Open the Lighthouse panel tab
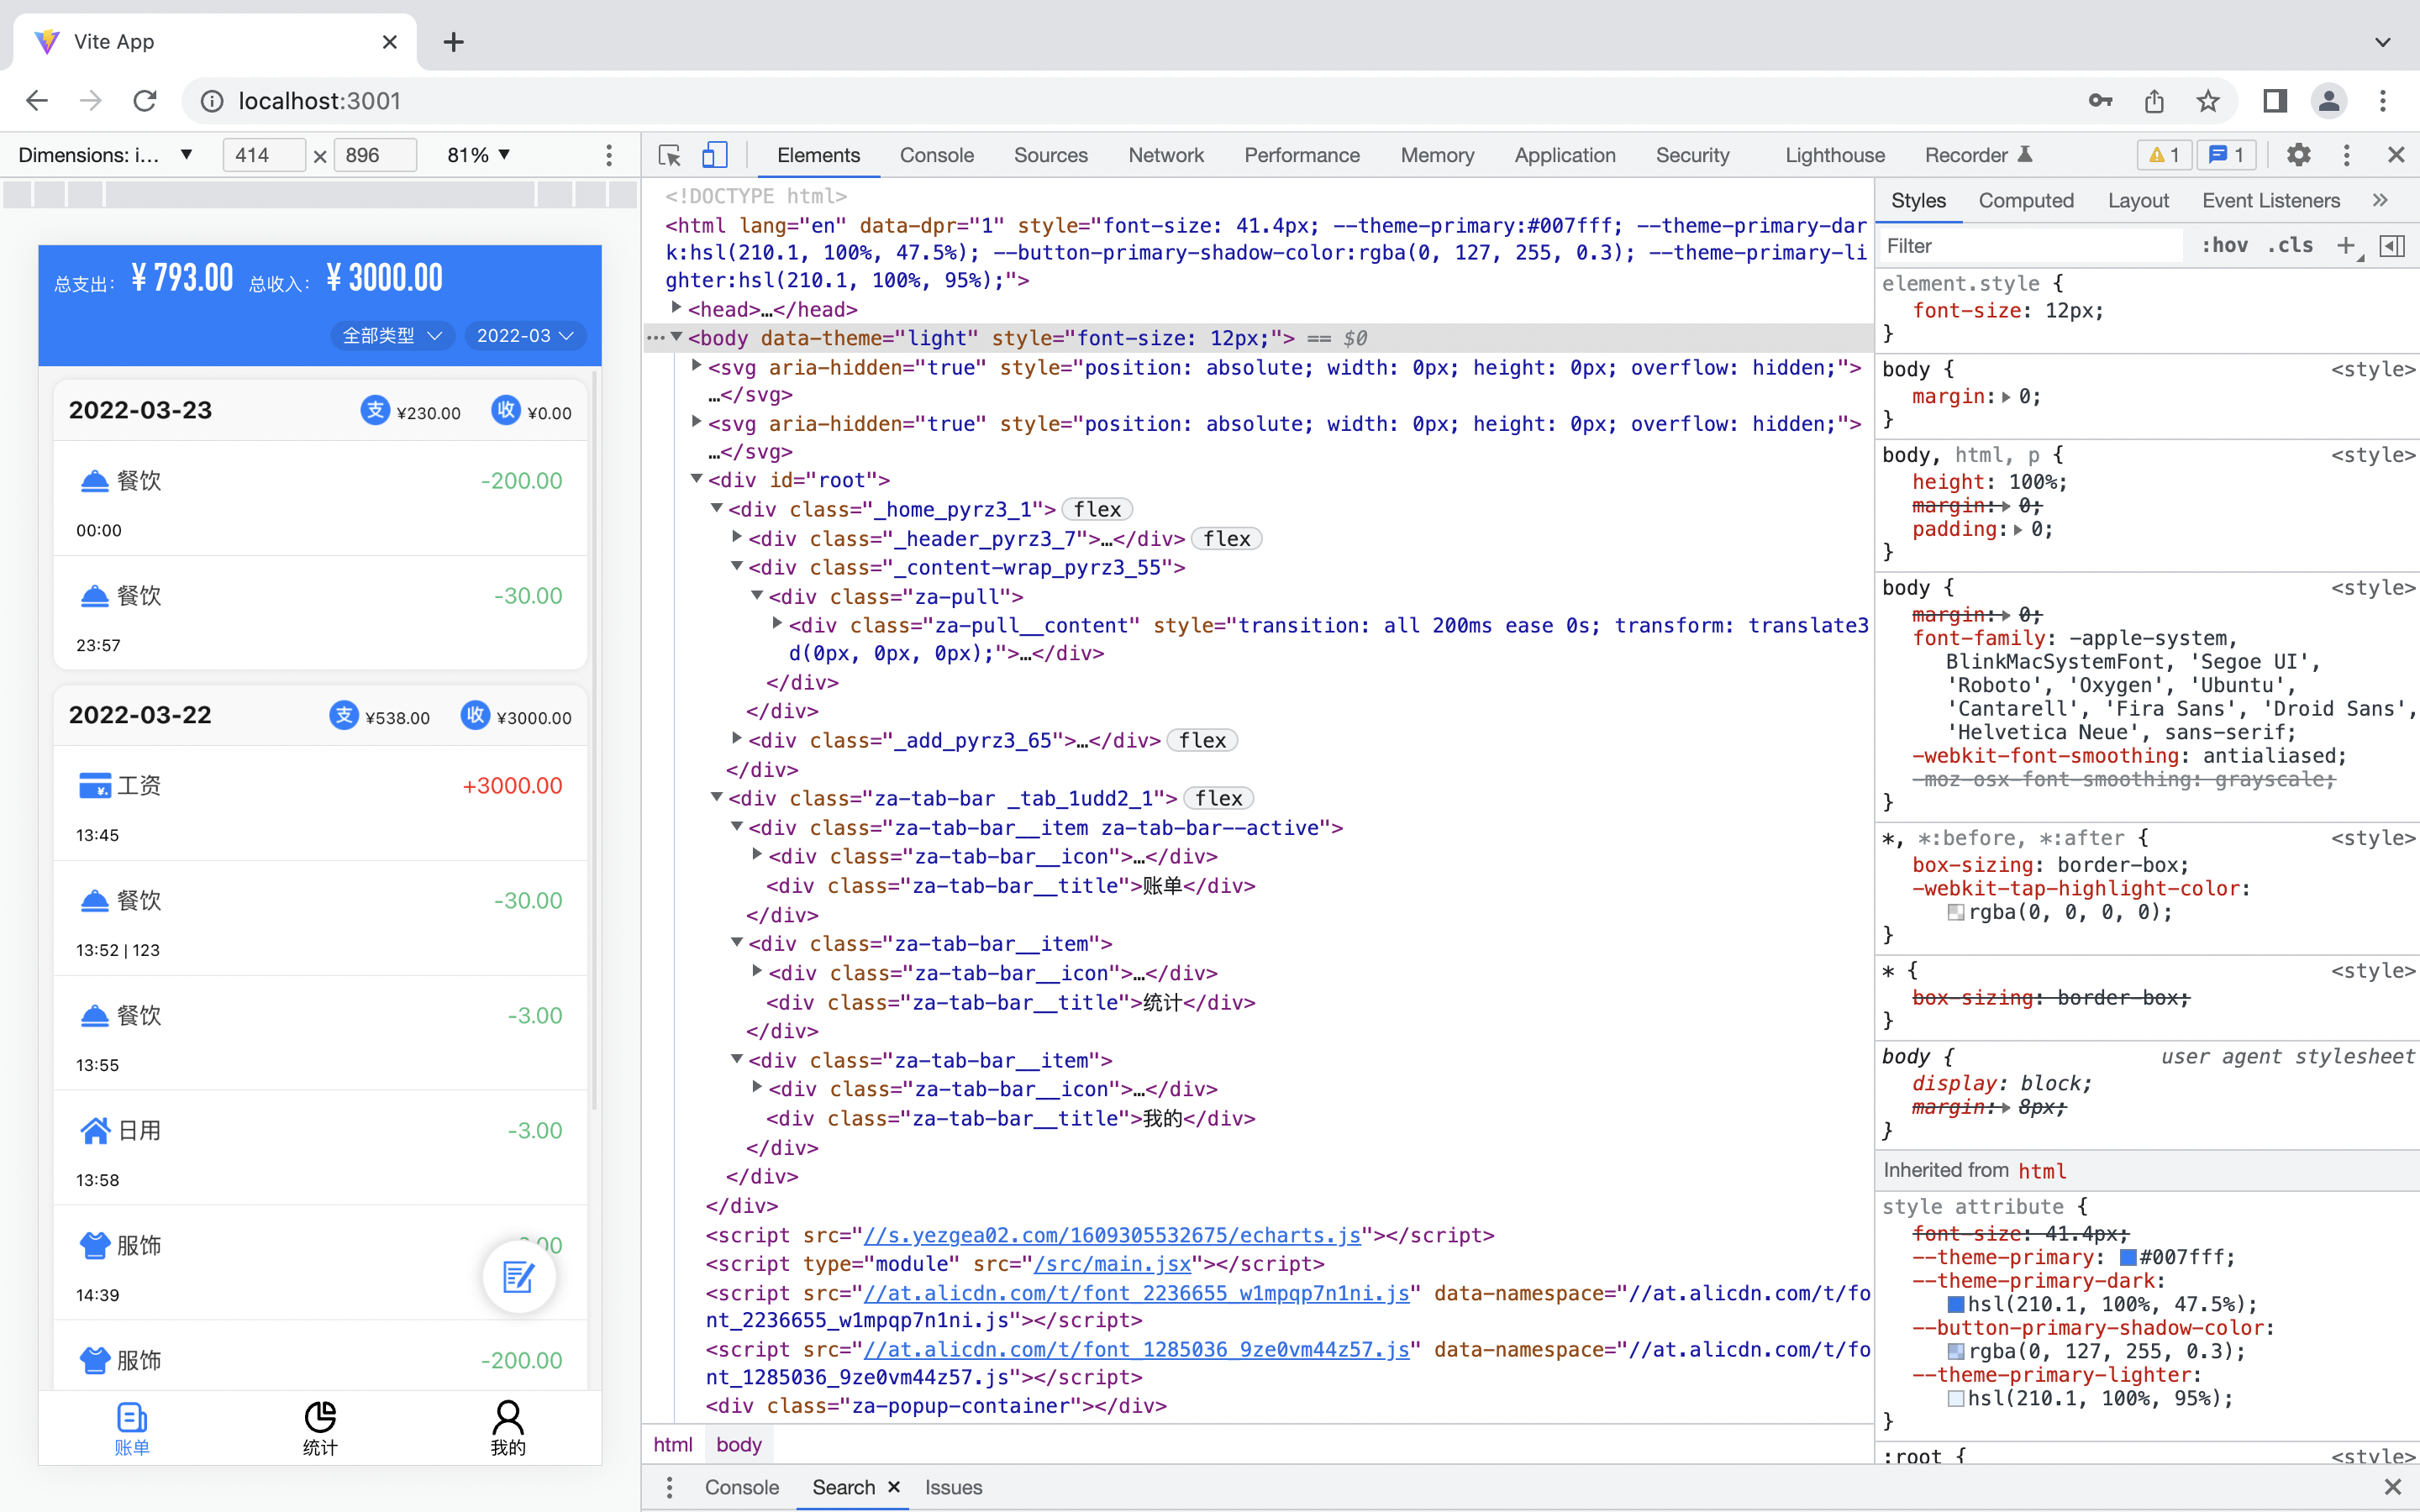Viewport: 2420px width, 1512px height. pyautogui.click(x=1834, y=155)
